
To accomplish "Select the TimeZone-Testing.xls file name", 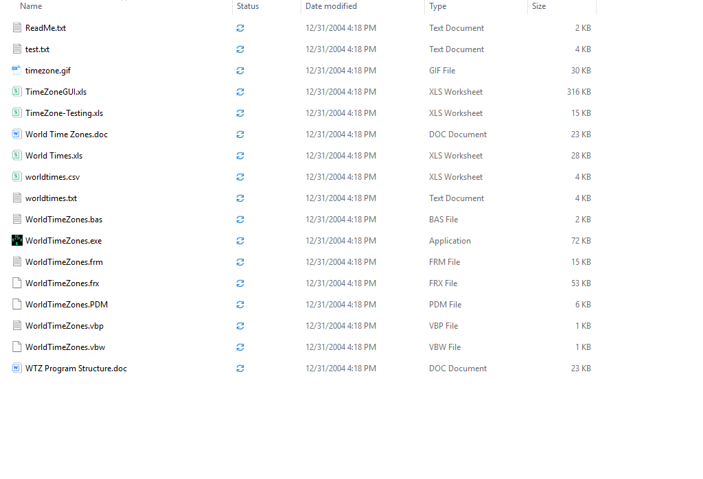I will click(x=64, y=113).
